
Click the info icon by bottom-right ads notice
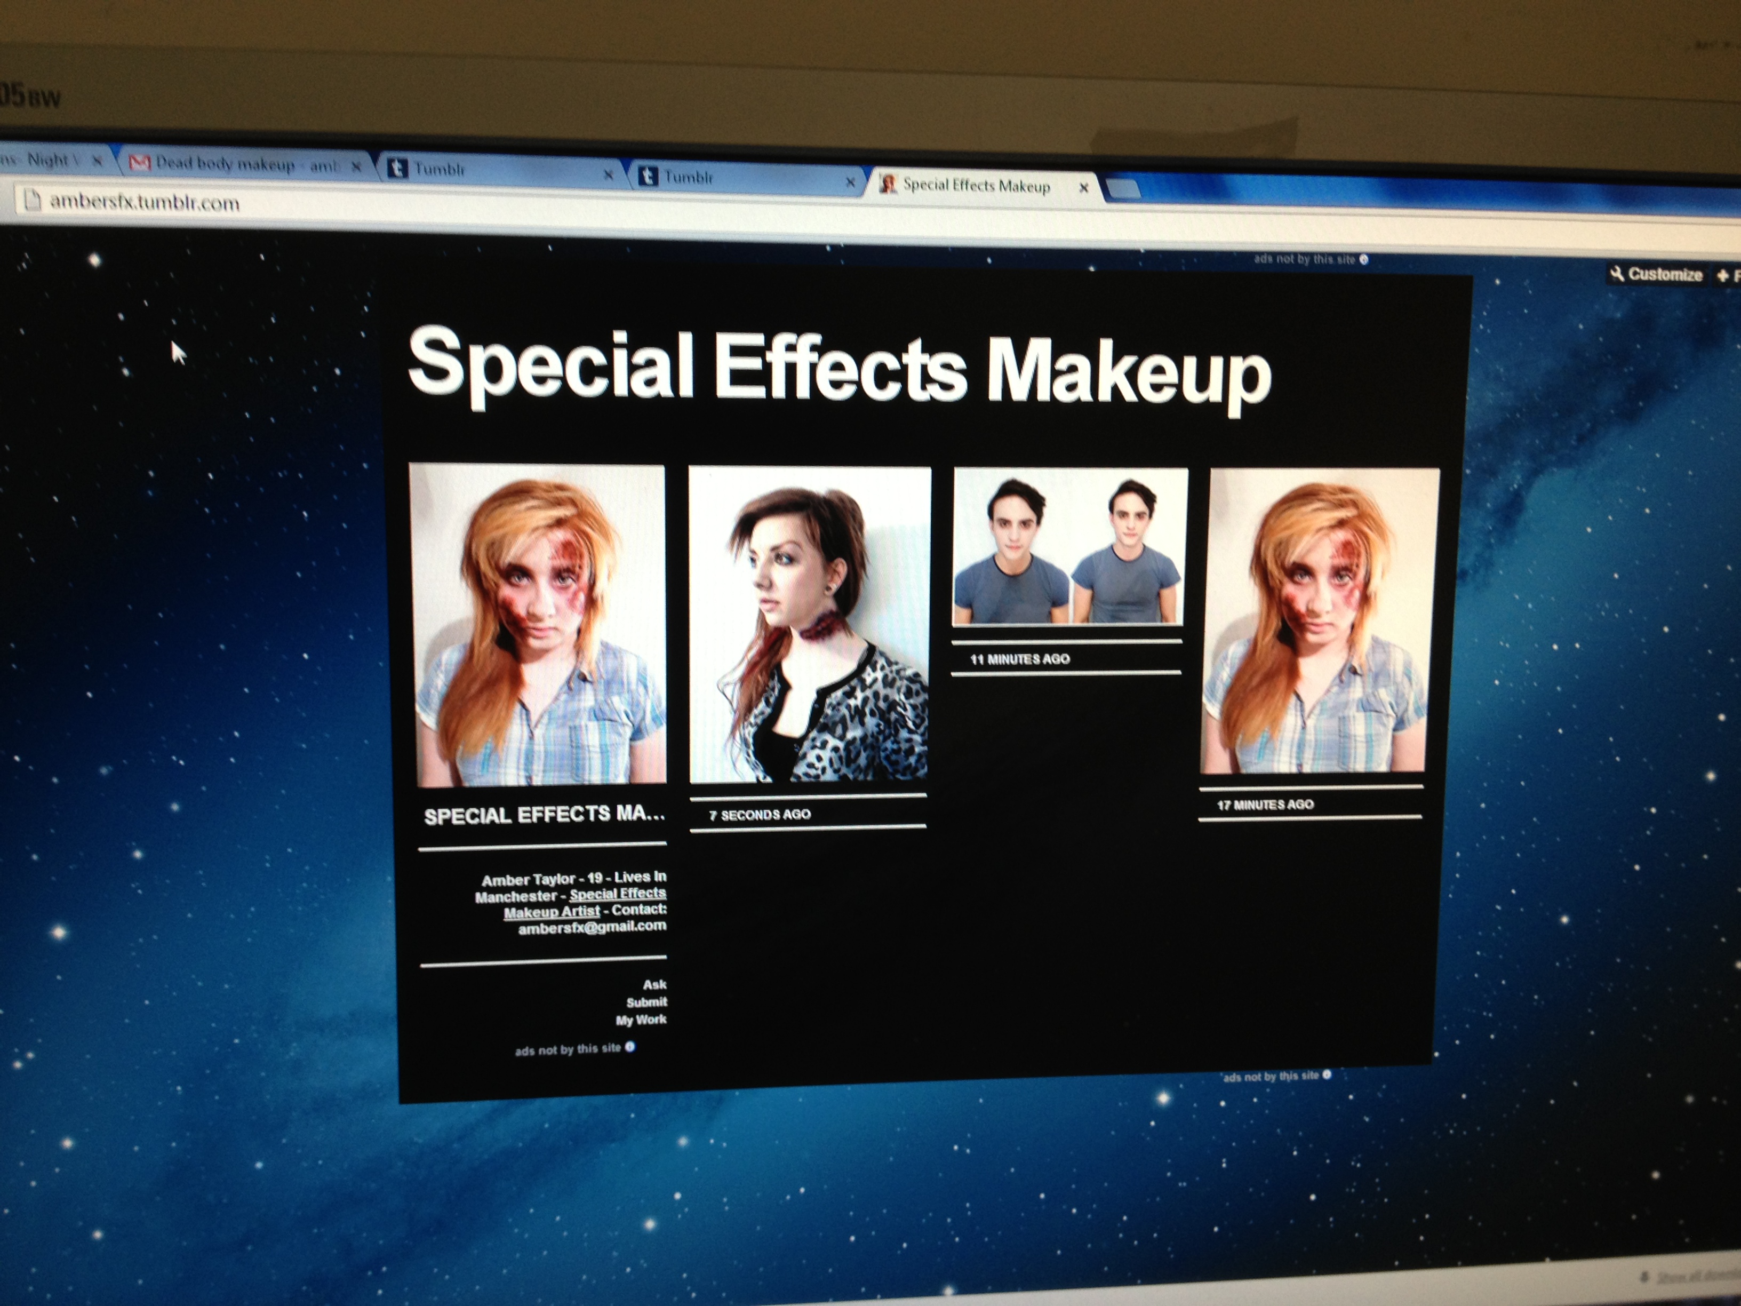click(x=1327, y=1074)
